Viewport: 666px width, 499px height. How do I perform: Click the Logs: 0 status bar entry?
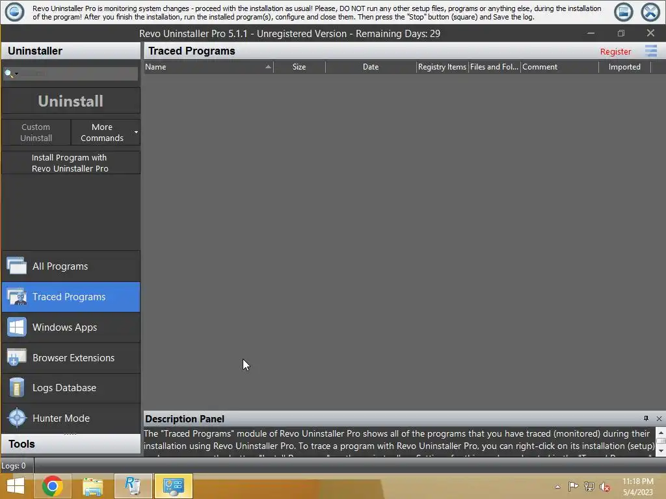point(14,465)
